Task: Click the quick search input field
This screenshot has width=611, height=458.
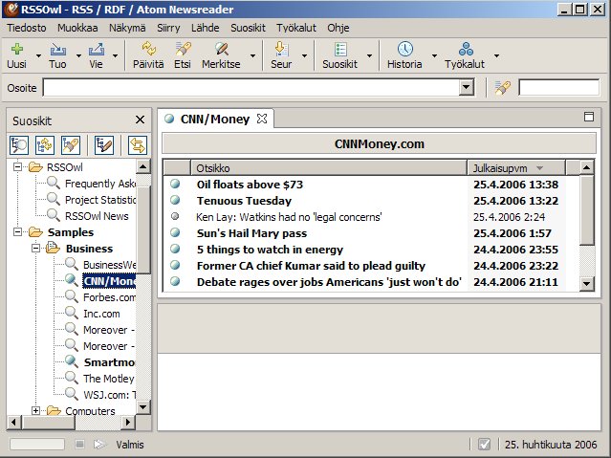Action: pyautogui.click(x=558, y=87)
